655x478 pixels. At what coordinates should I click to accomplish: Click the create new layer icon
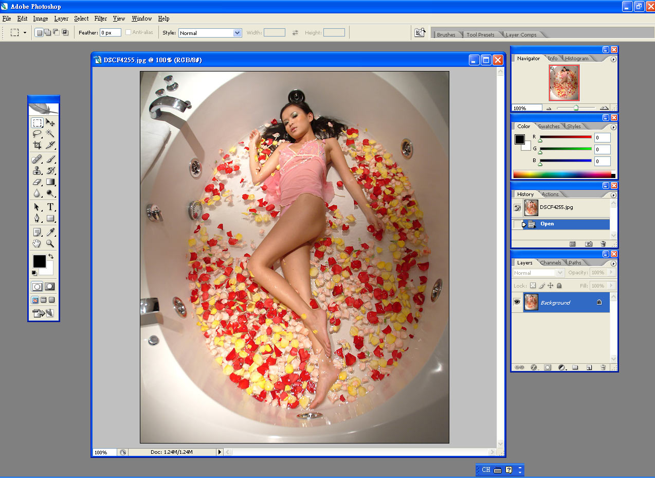pyautogui.click(x=589, y=367)
